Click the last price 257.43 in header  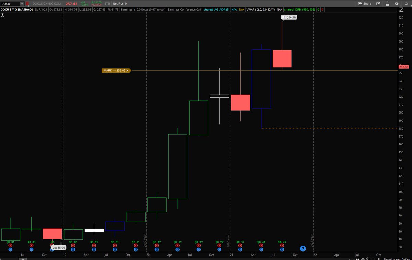[71, 4]
